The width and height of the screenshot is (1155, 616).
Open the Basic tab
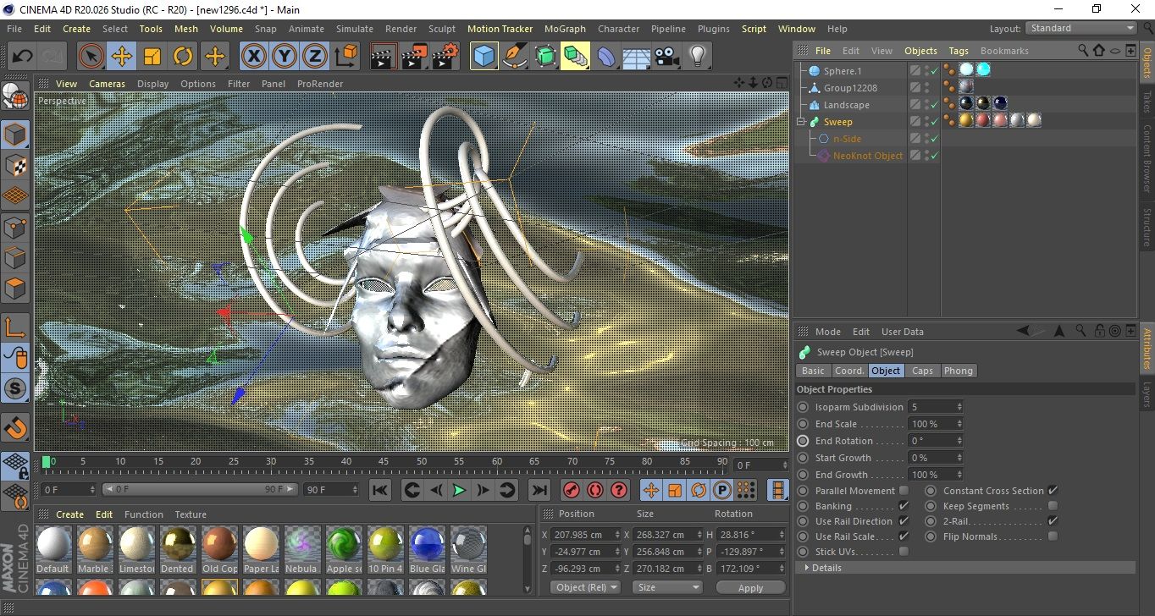click(x=813, y=371)
